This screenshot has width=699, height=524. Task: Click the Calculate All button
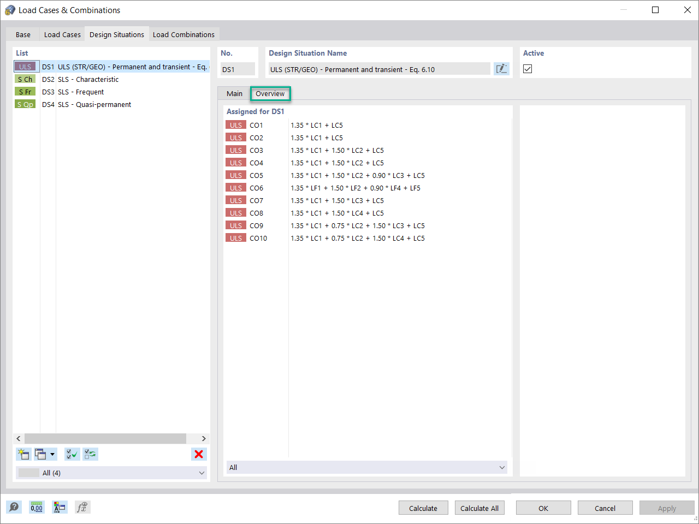[479, 508]
